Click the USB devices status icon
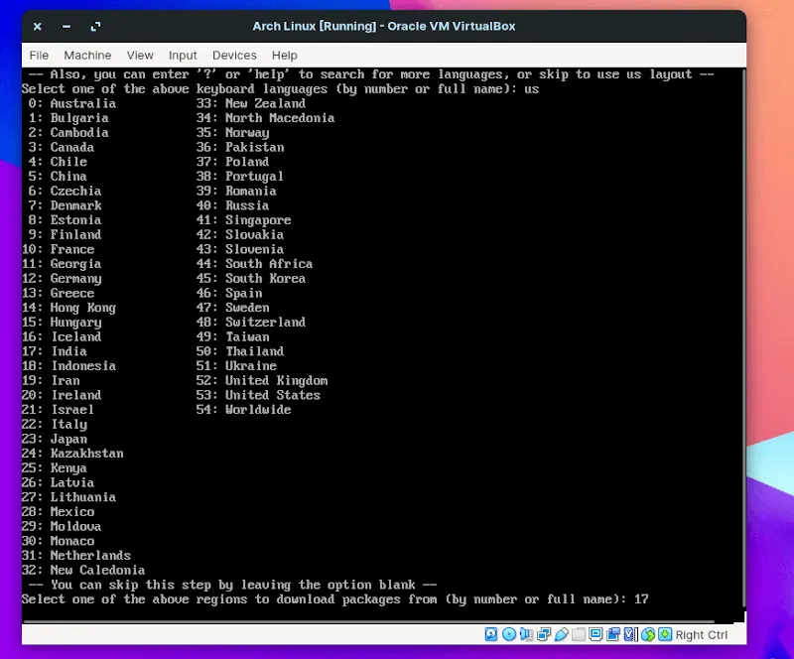This screenshot has height=659, width=794. (x=562, y=634)
